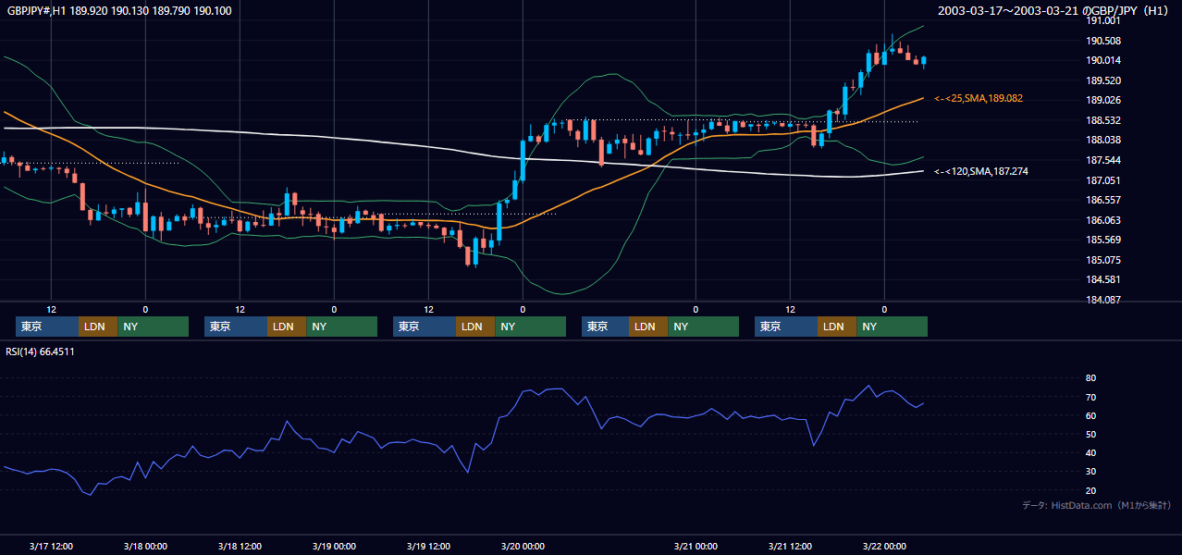Select the rightmost LDN session block
The height and width of the screenshot is (555, 1182).
pos(837,327)
